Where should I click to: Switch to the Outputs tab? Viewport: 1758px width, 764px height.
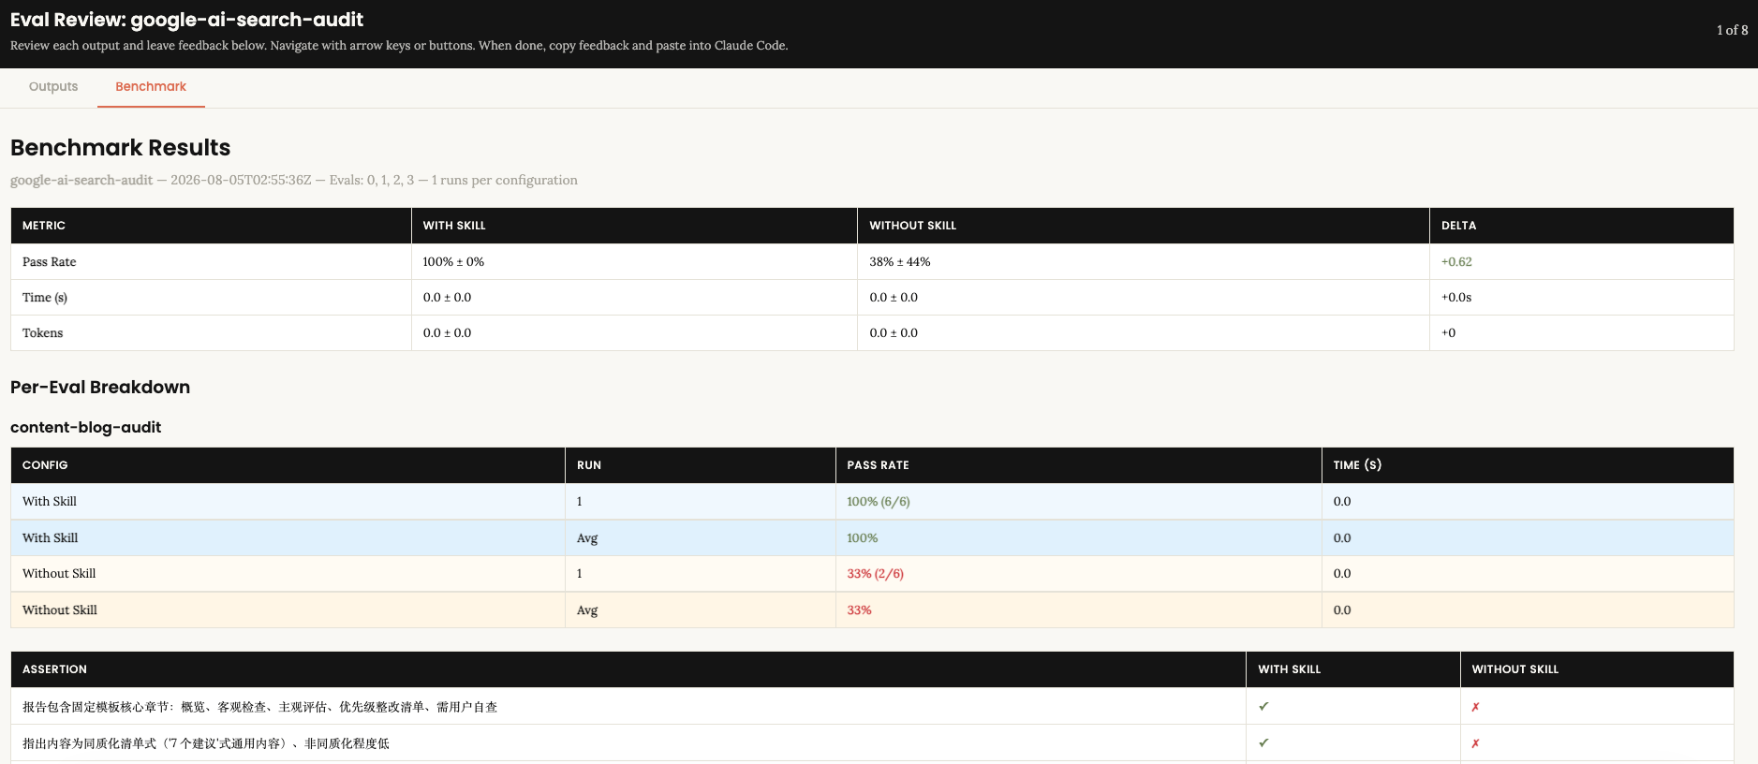point(53,87)
